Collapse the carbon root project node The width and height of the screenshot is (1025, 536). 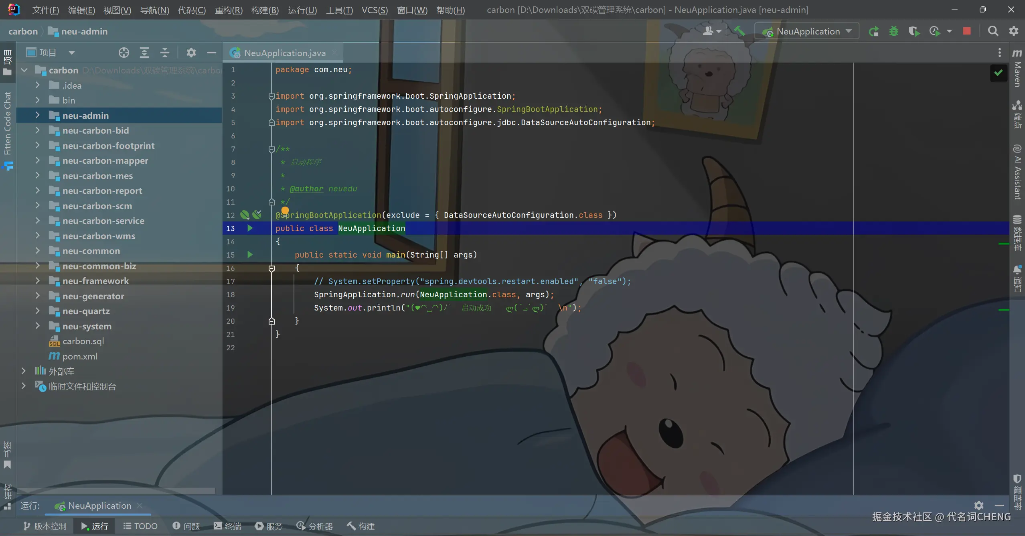coord(24,70)
